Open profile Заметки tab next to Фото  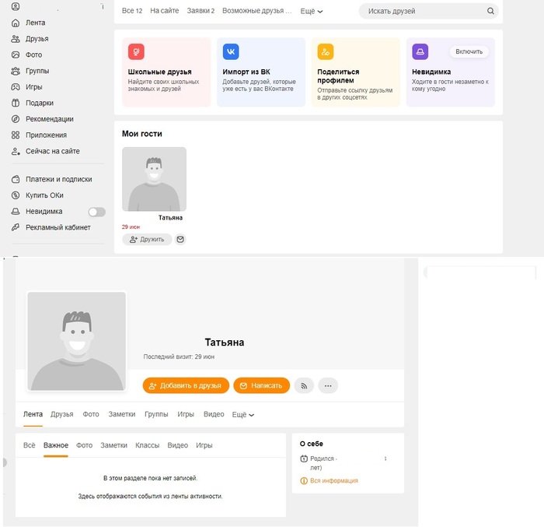(x=122, y=414)
